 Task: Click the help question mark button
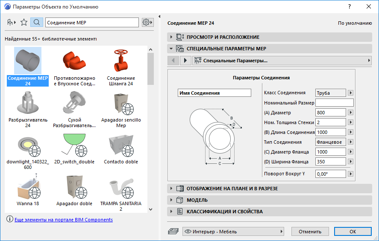pyautogui.click(x=350, y=6)
